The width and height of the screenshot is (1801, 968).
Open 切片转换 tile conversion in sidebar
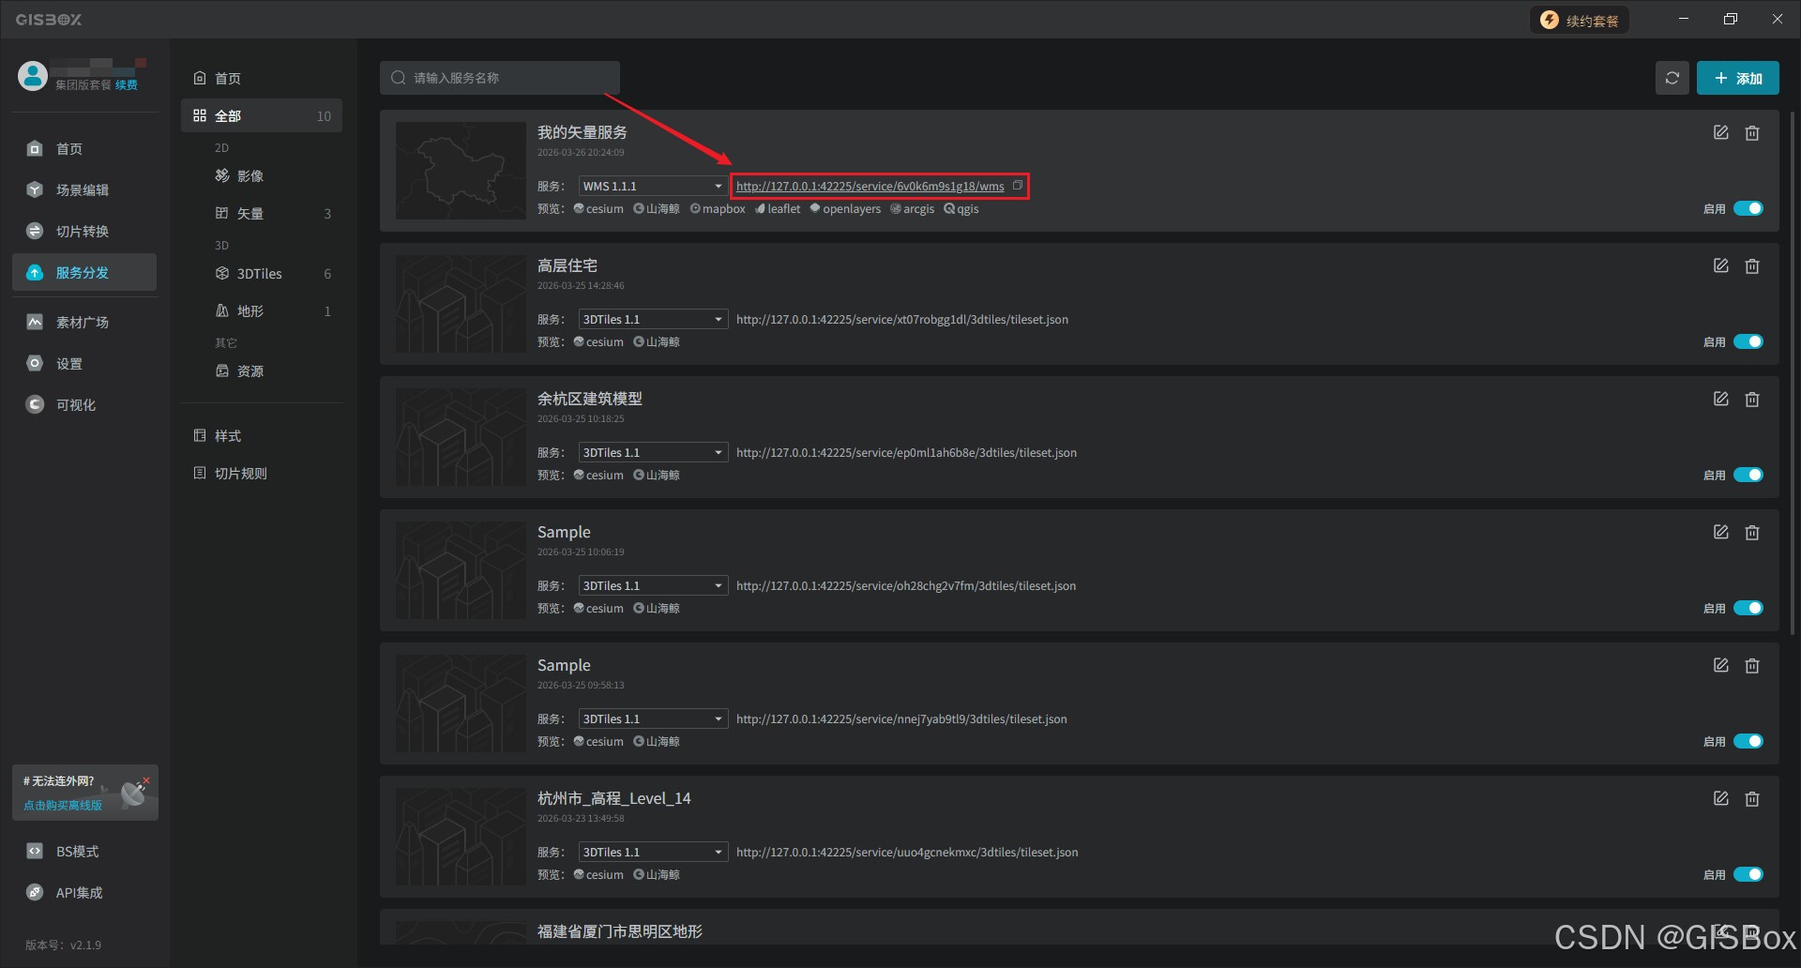tap(84, 231)
